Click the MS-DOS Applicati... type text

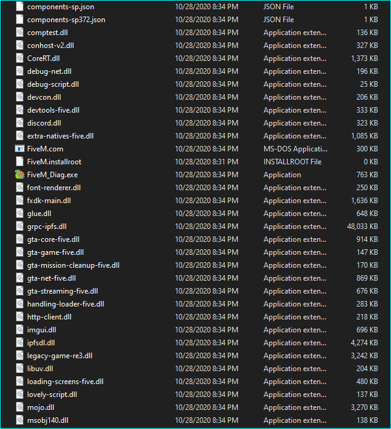click(296, 149)
